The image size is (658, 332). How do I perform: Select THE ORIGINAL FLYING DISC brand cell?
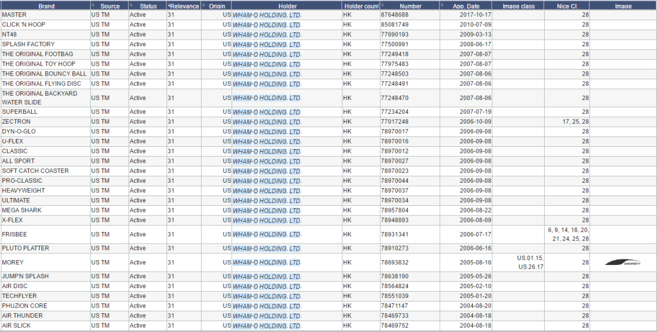pyautogui.click(x=46, y=83)
